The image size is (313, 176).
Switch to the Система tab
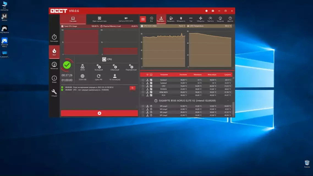coord(73,19)
